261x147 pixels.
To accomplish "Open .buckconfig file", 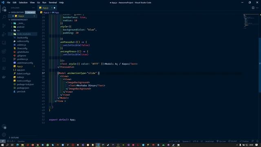I will (x=22, y=38).
